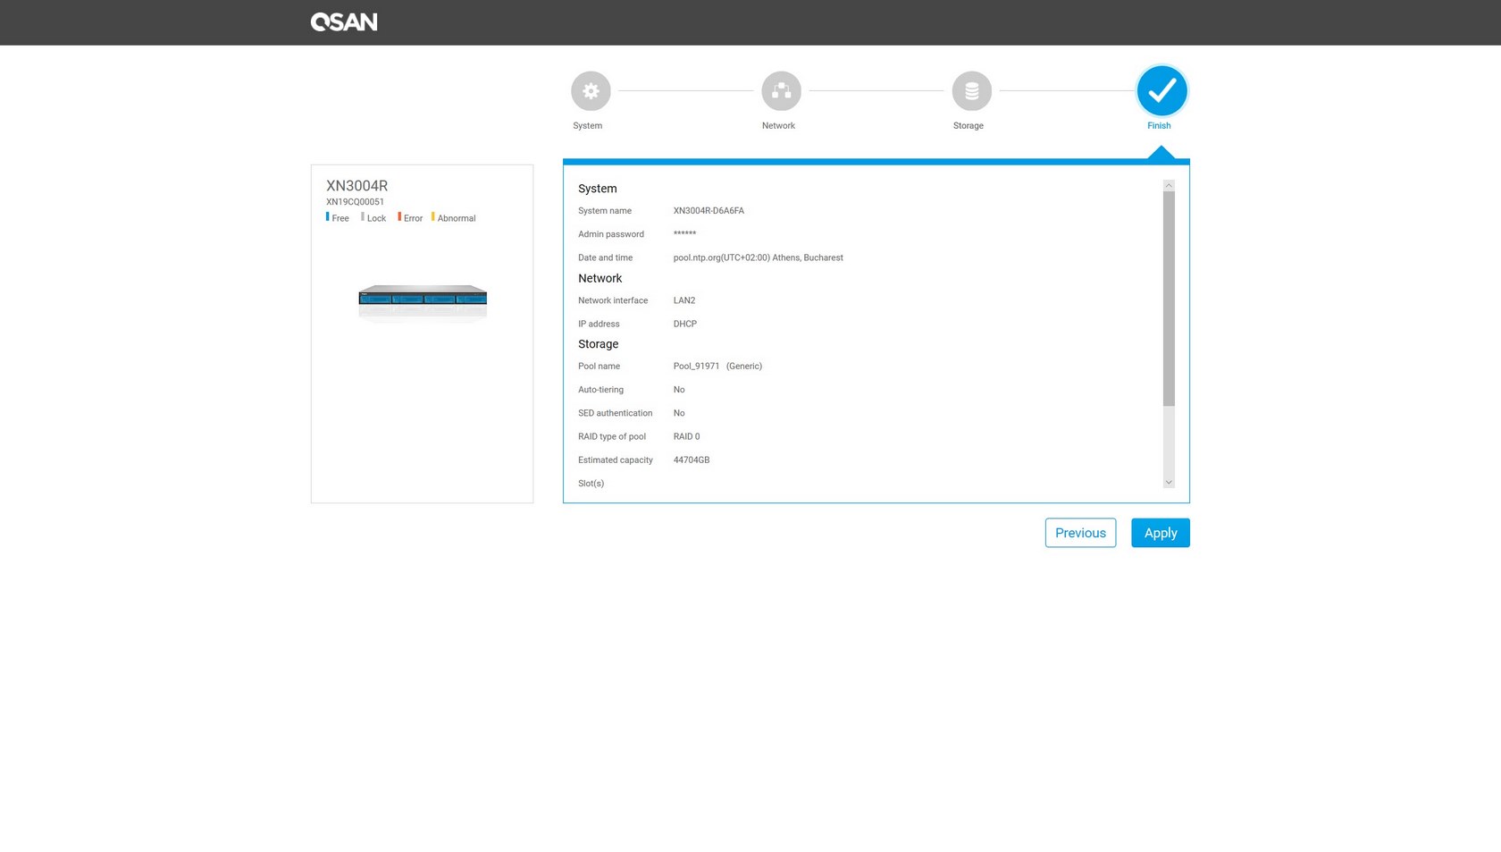Click the Admin password label
1501x852 pixels.
[611, 234]
